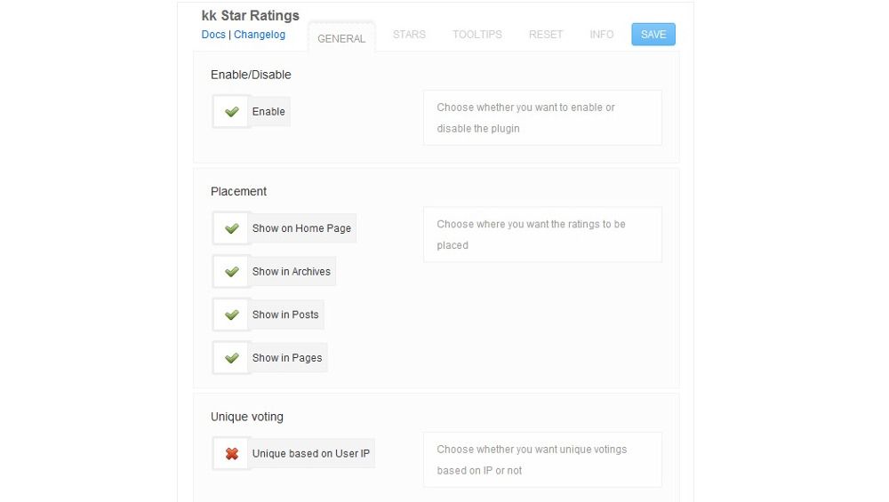
Task: Toggle the Show in Pages label
Action: click(287, 358)
